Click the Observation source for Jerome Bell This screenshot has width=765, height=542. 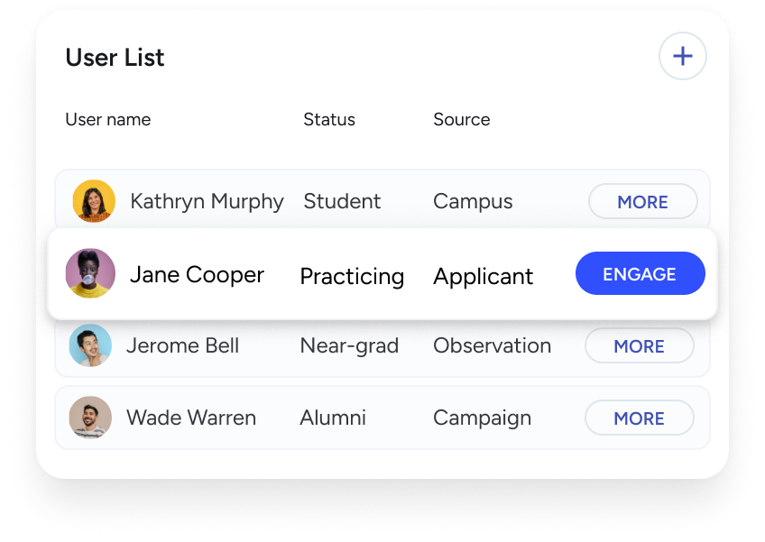(493, 346)
